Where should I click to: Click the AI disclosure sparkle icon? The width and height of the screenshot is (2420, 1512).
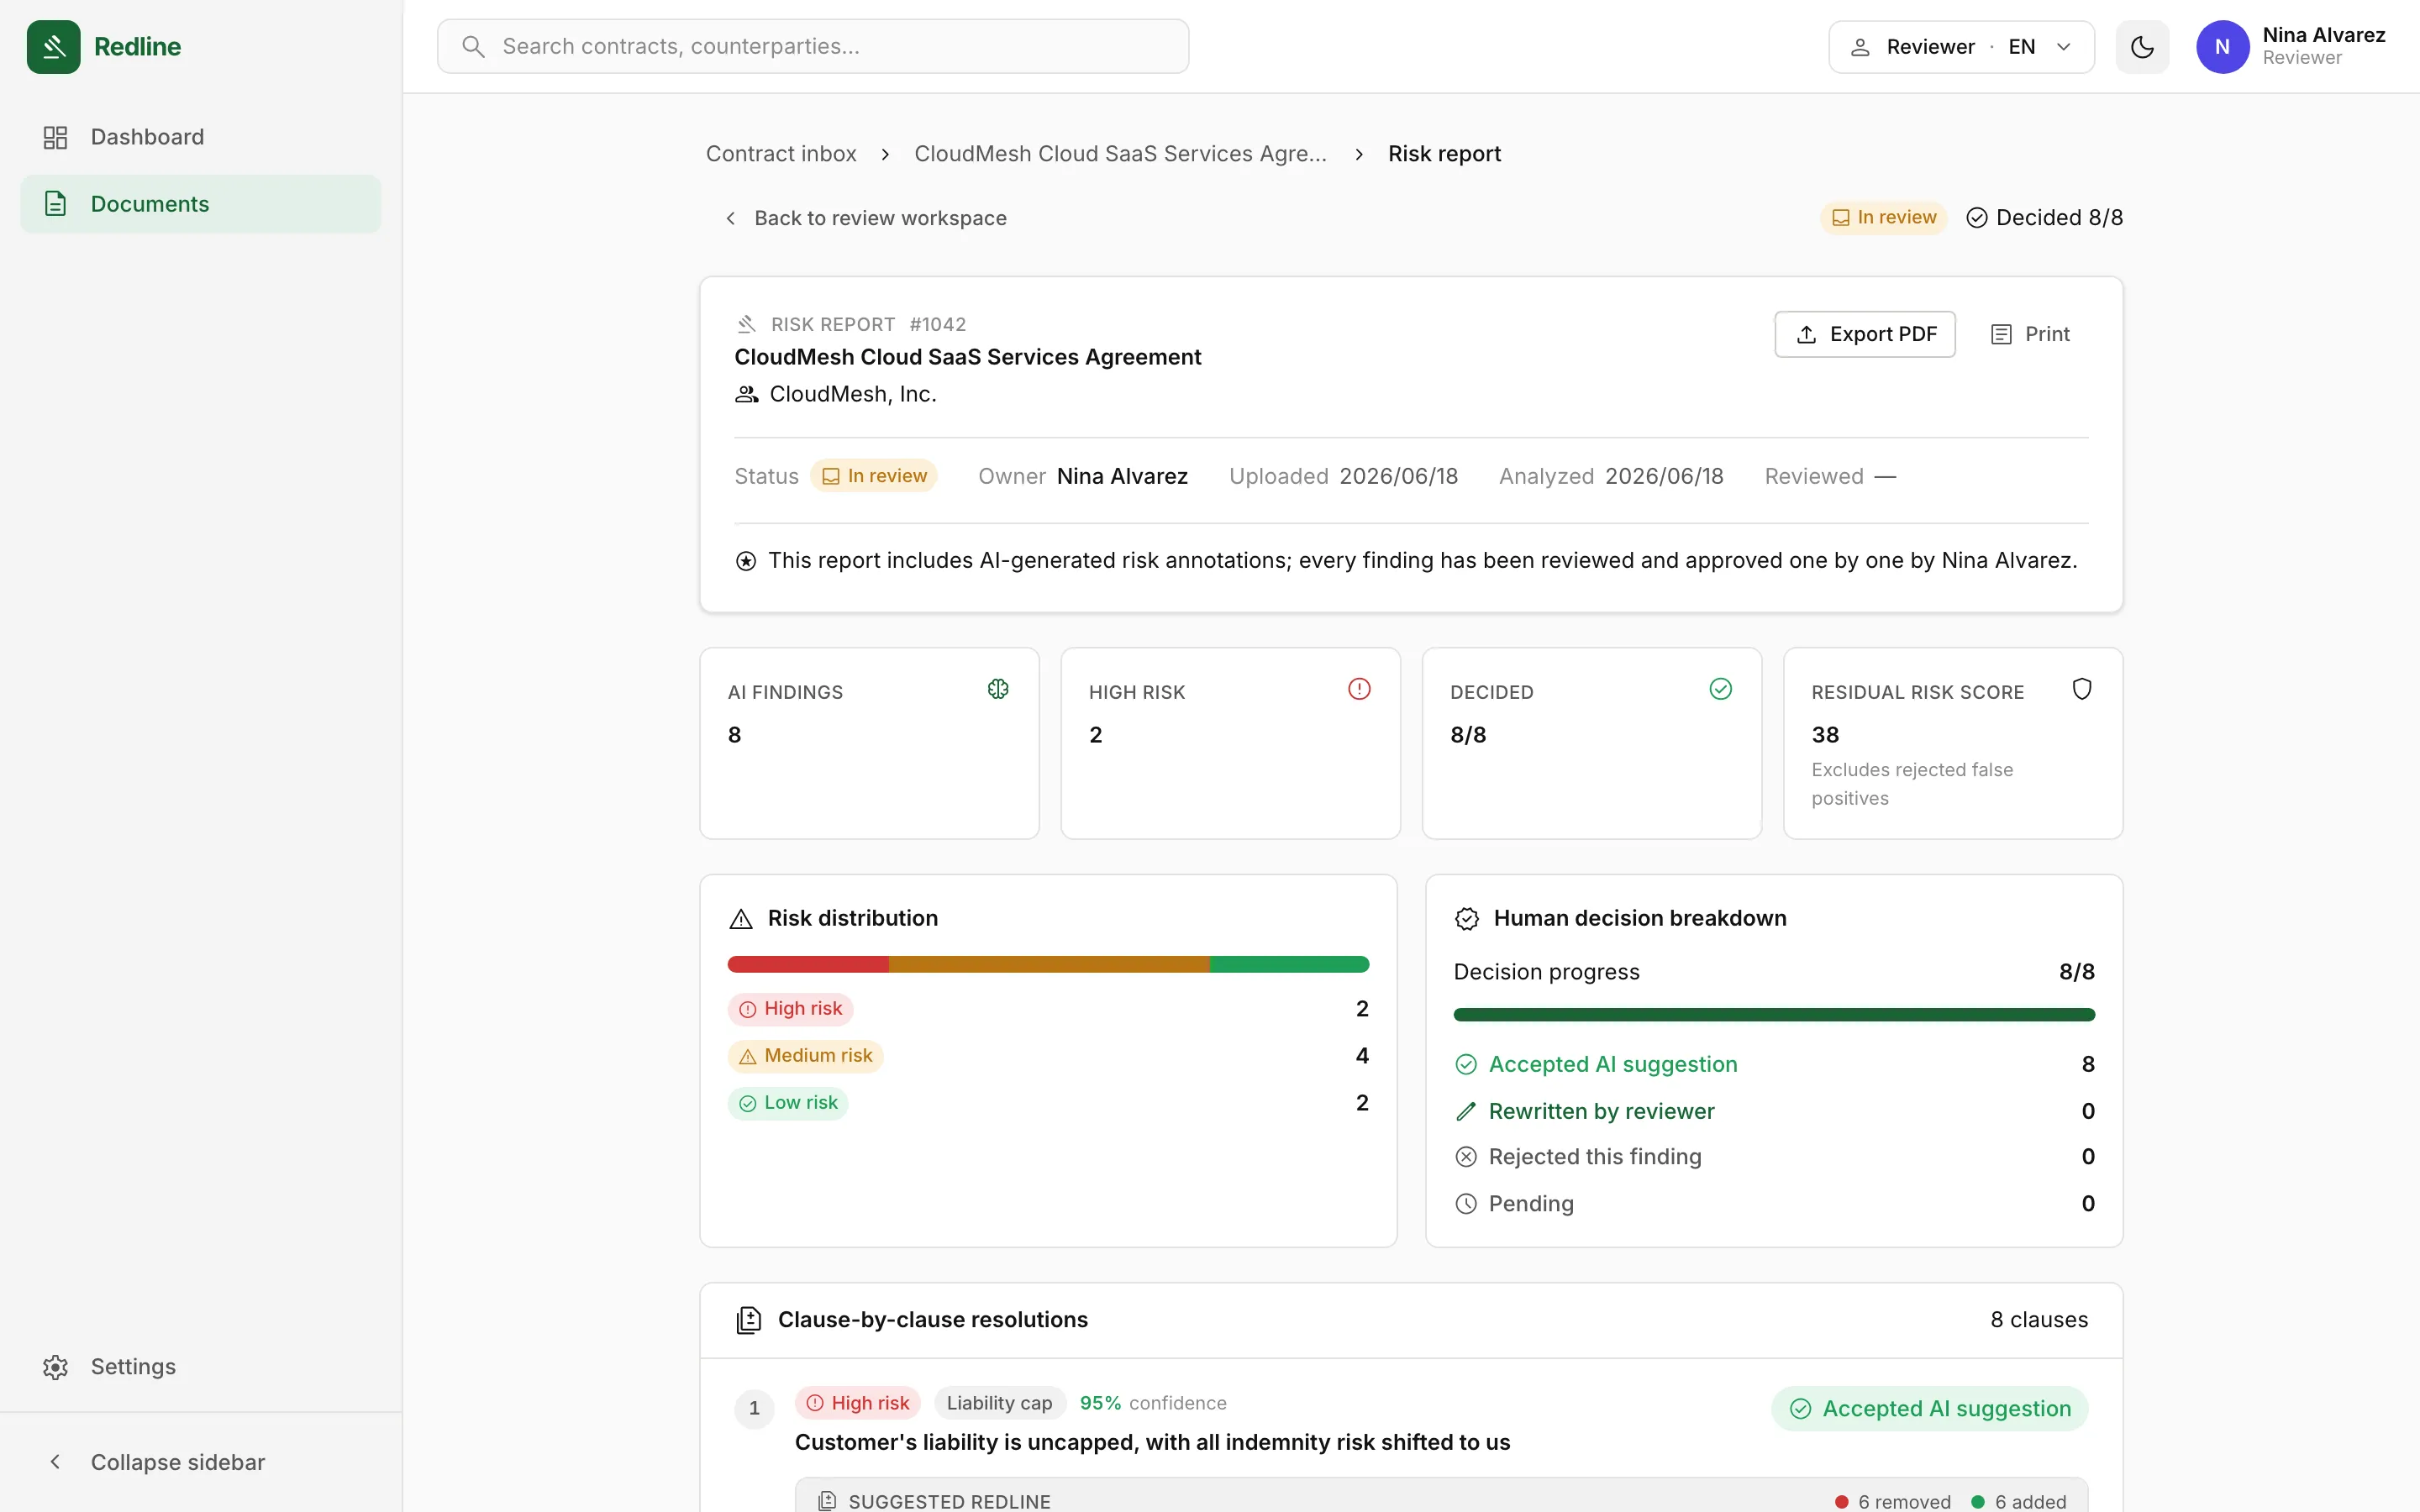[746, 561]
